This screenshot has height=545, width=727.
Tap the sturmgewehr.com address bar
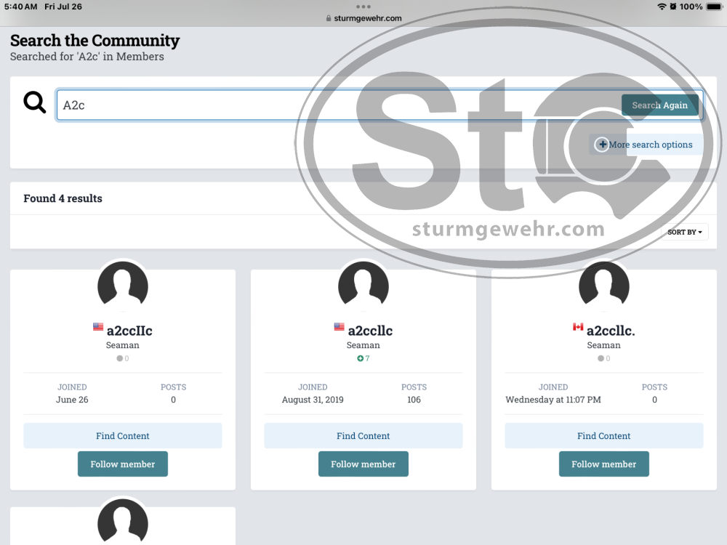click(x=363, y=18)
